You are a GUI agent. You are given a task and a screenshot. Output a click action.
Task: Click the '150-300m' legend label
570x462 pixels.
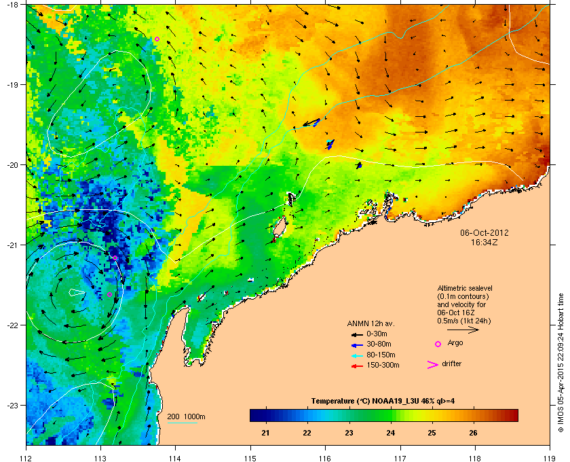383,365
